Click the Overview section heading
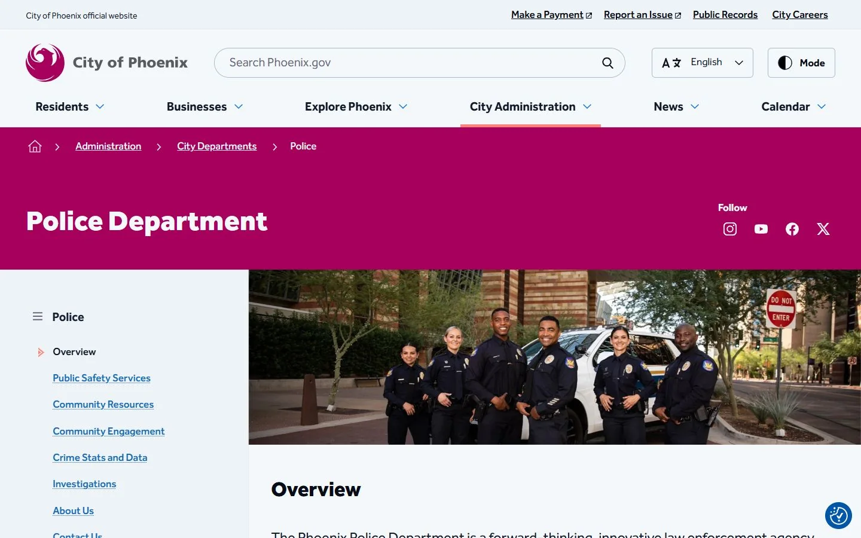Screen dimensions: 861x538 [x=316, y=490]
